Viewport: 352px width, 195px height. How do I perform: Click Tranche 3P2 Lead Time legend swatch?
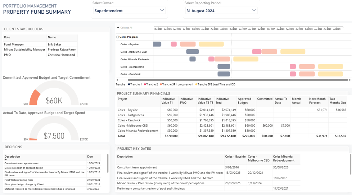(x=196, y=84)
